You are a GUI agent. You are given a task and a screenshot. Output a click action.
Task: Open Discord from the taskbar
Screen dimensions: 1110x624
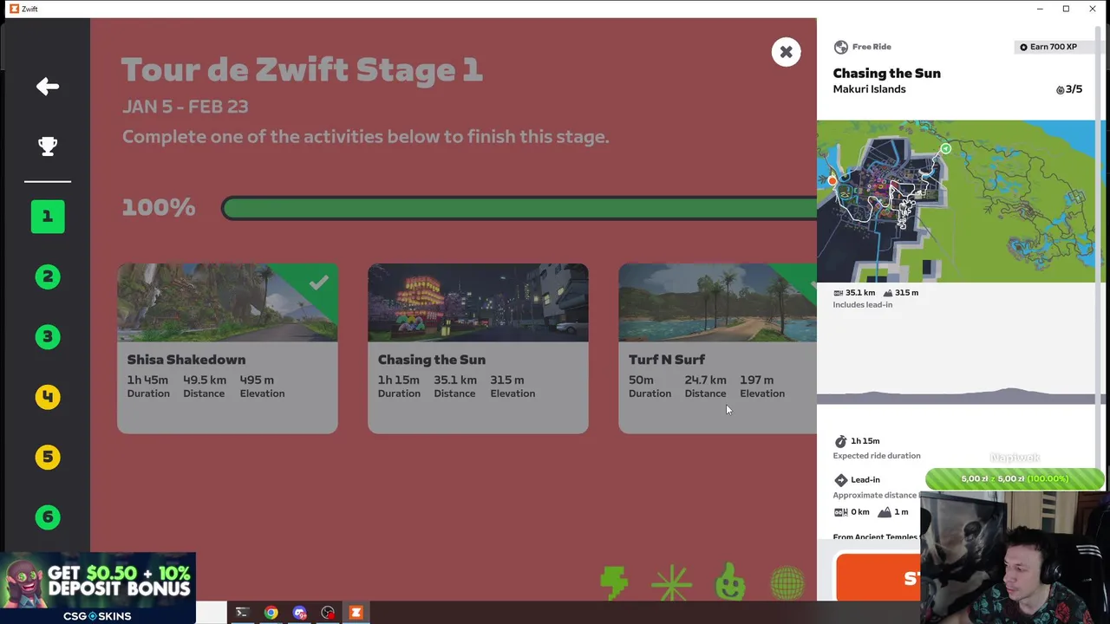299,613
